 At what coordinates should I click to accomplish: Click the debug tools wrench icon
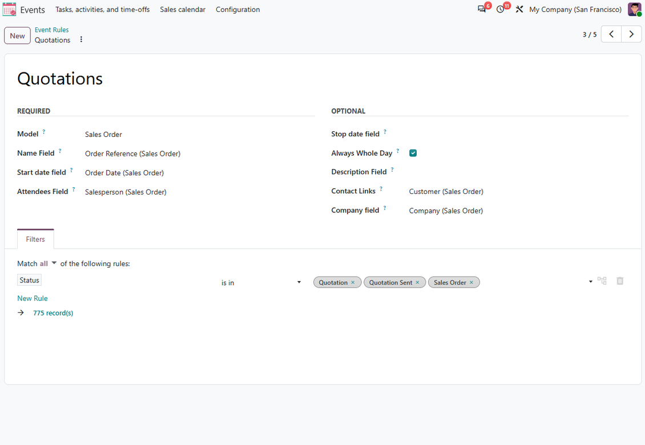pos(519,9)
